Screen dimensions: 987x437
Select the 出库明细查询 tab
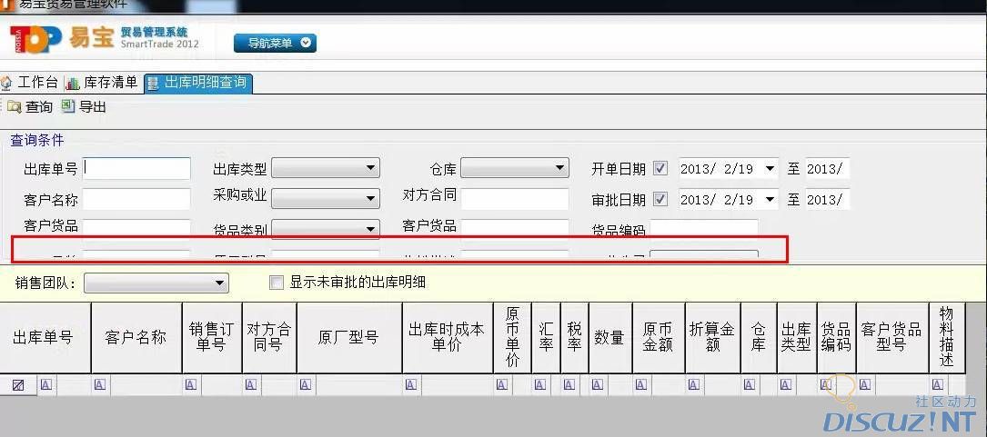coord(205,83)
